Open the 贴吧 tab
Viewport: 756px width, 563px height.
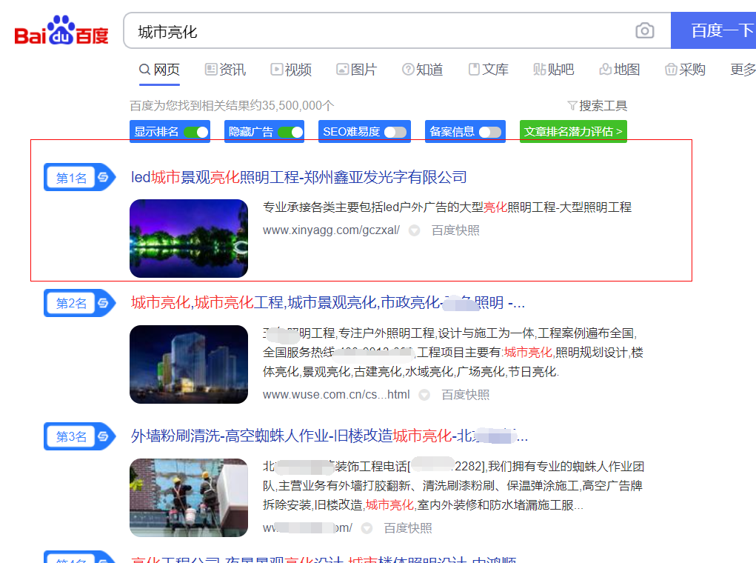tap(554, 70)
